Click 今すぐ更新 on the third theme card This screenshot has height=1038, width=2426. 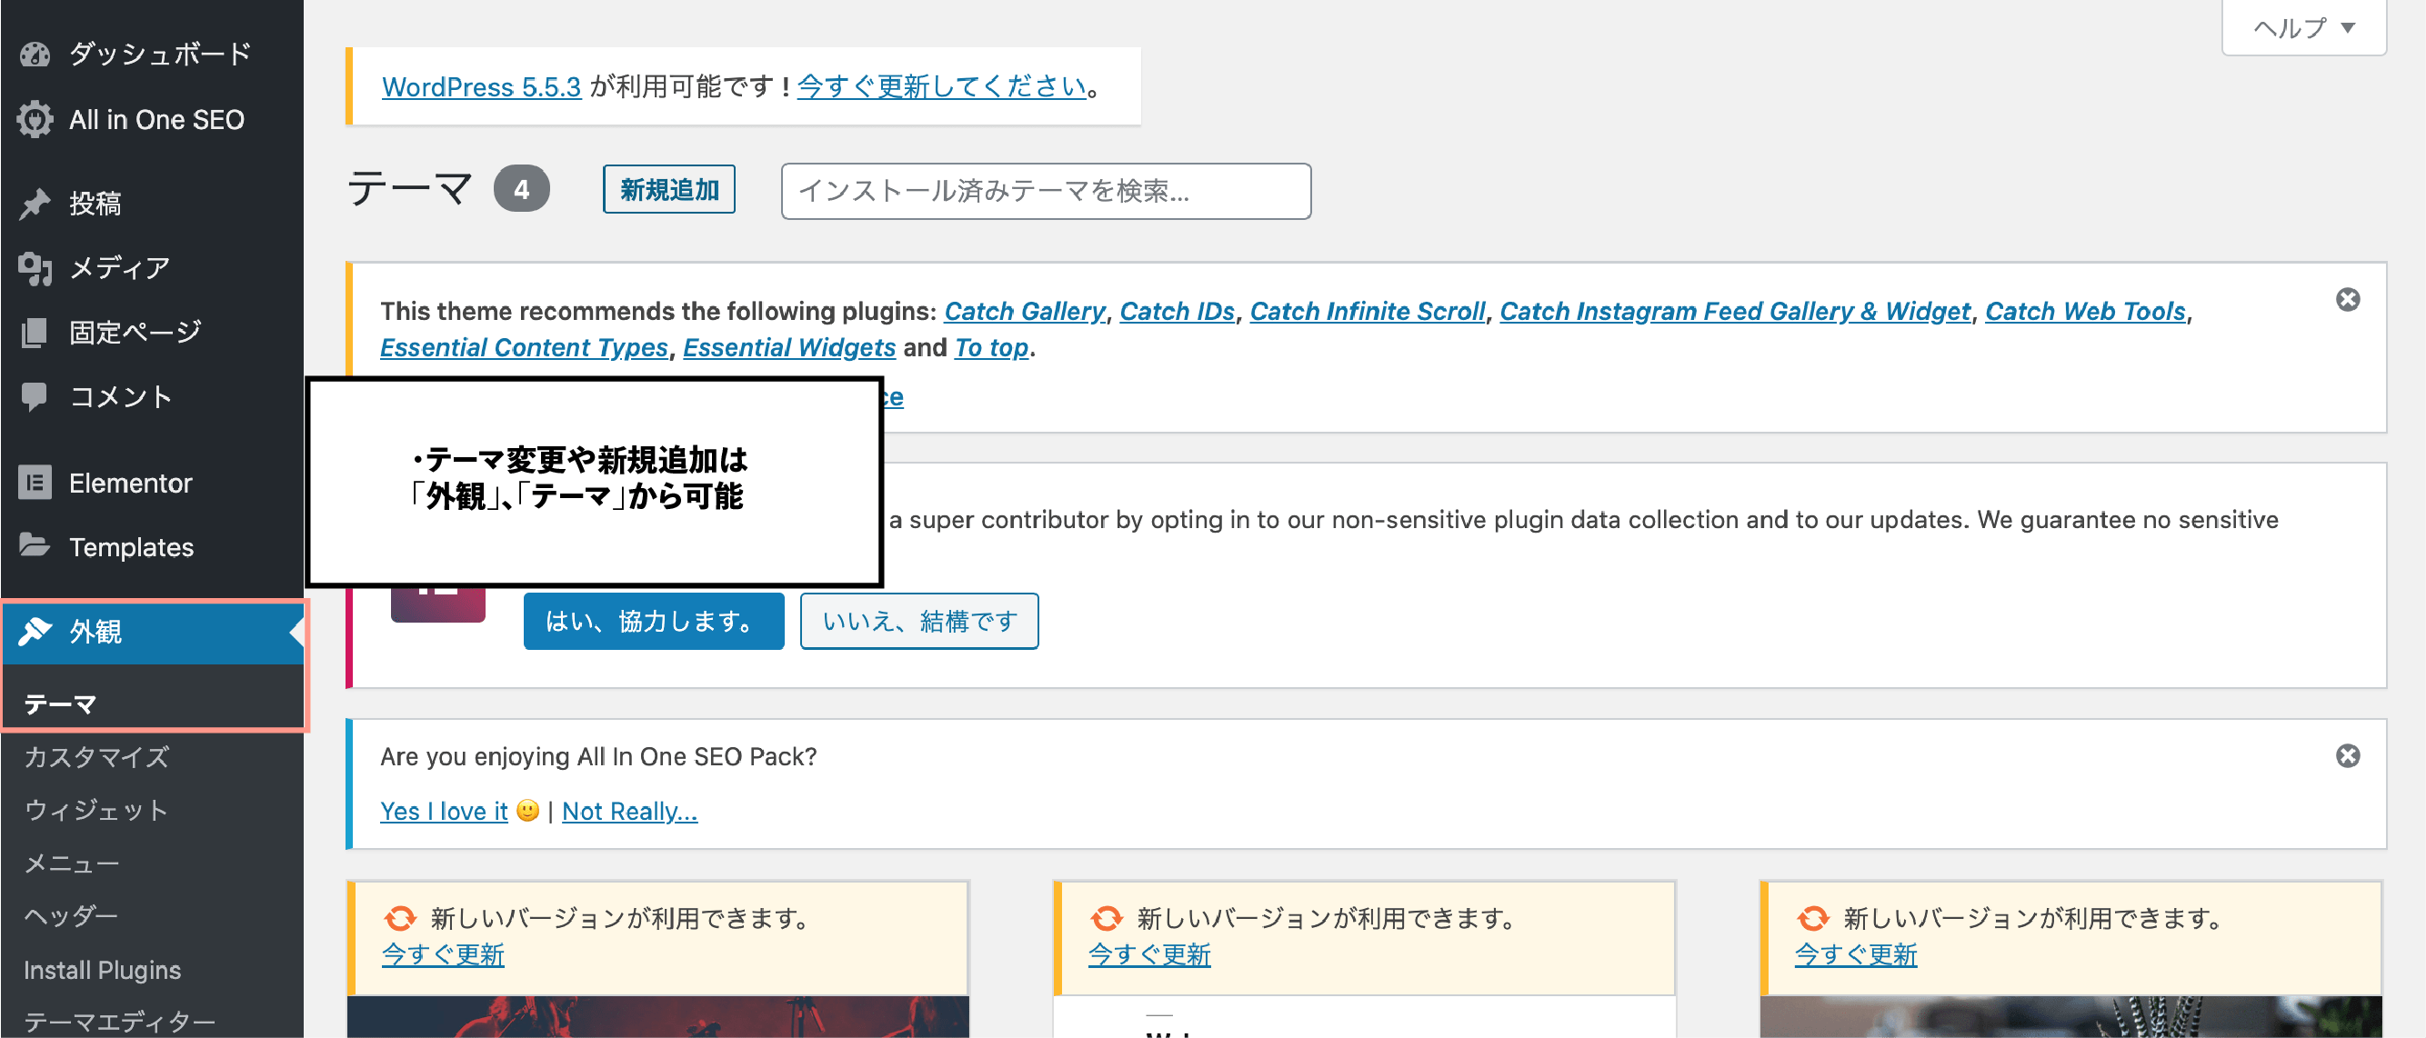[x=1855, y=954]
